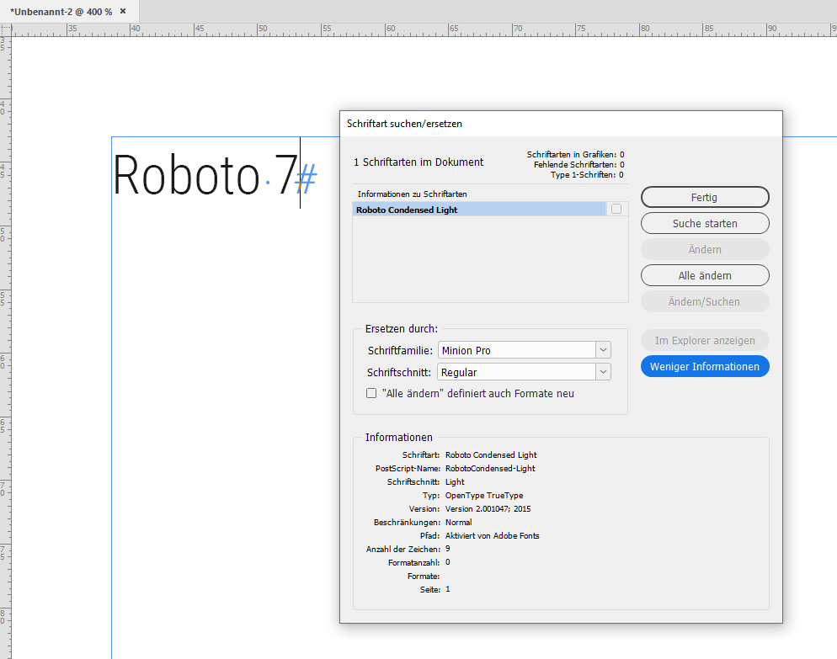Click "Im Explorer anzeigen"

705,340
